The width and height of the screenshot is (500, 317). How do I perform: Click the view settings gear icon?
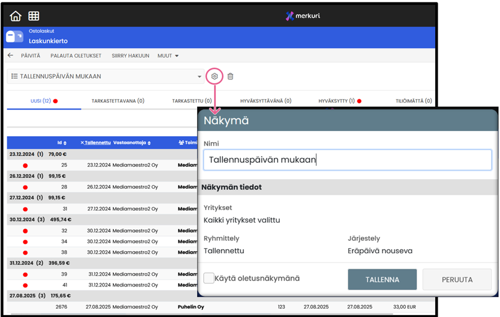pyautogui.click(x=214, y=76)
